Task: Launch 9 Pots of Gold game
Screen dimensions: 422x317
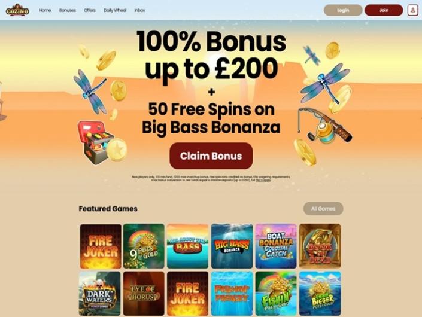Action: [144, 246]
